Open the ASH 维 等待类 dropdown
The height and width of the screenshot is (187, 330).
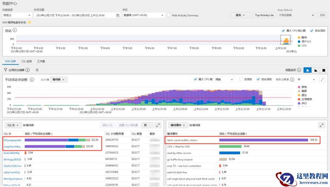tap(59, 80)
